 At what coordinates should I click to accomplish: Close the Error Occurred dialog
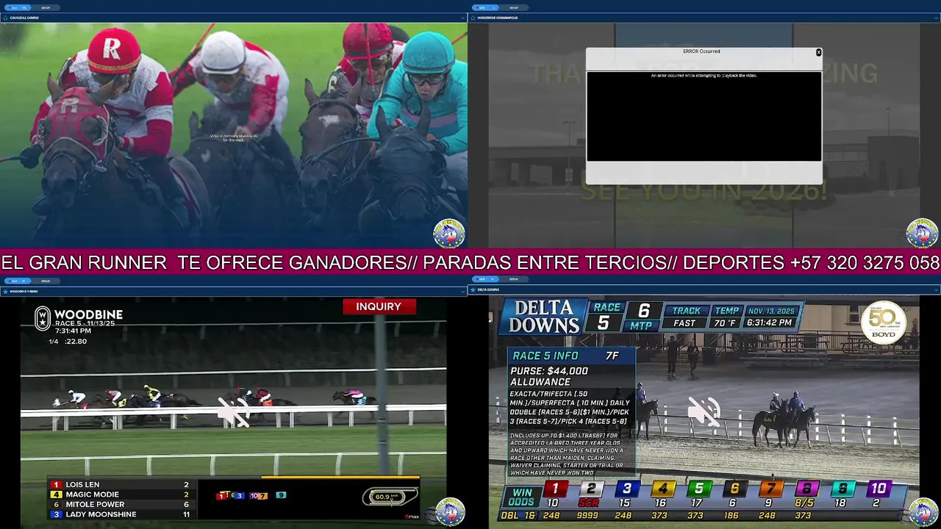coord(818,52)
